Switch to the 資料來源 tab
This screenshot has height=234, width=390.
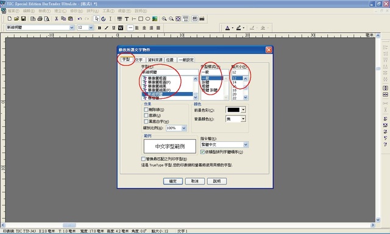(x=155, y=60)
